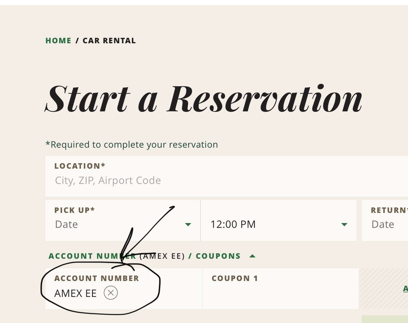Clear the AMEX EE account number

click(111, 293)
